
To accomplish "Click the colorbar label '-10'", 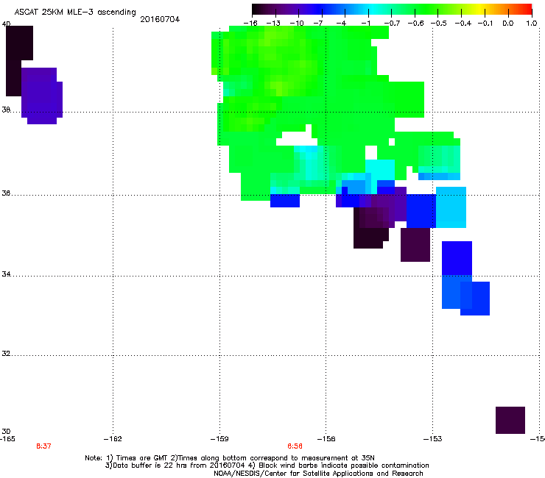I will click(297, 24).
